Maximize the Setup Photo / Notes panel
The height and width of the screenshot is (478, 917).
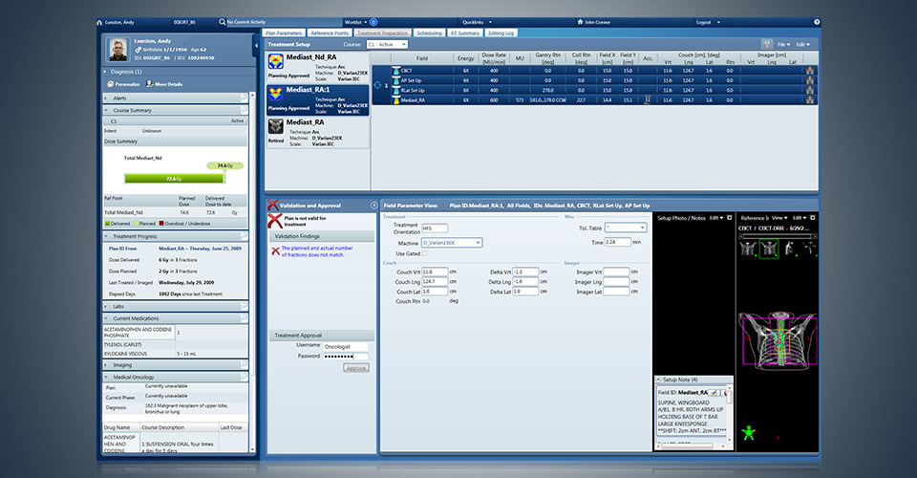729,218
